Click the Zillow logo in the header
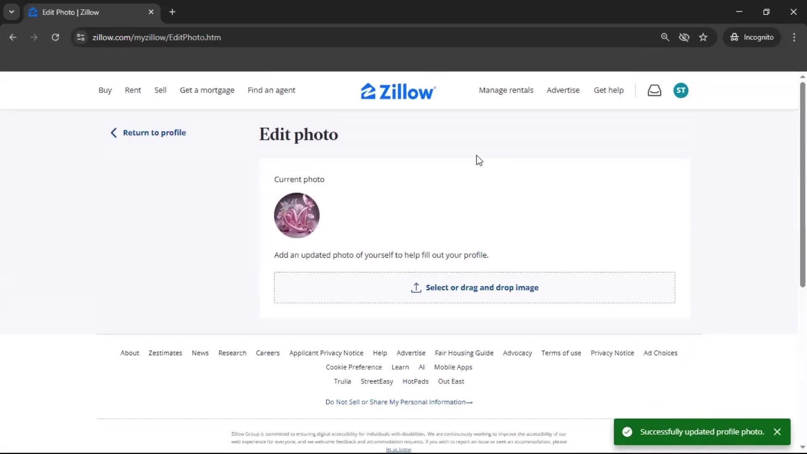The image size is (807, 454). pyautogui.click(x=398, y=90)
